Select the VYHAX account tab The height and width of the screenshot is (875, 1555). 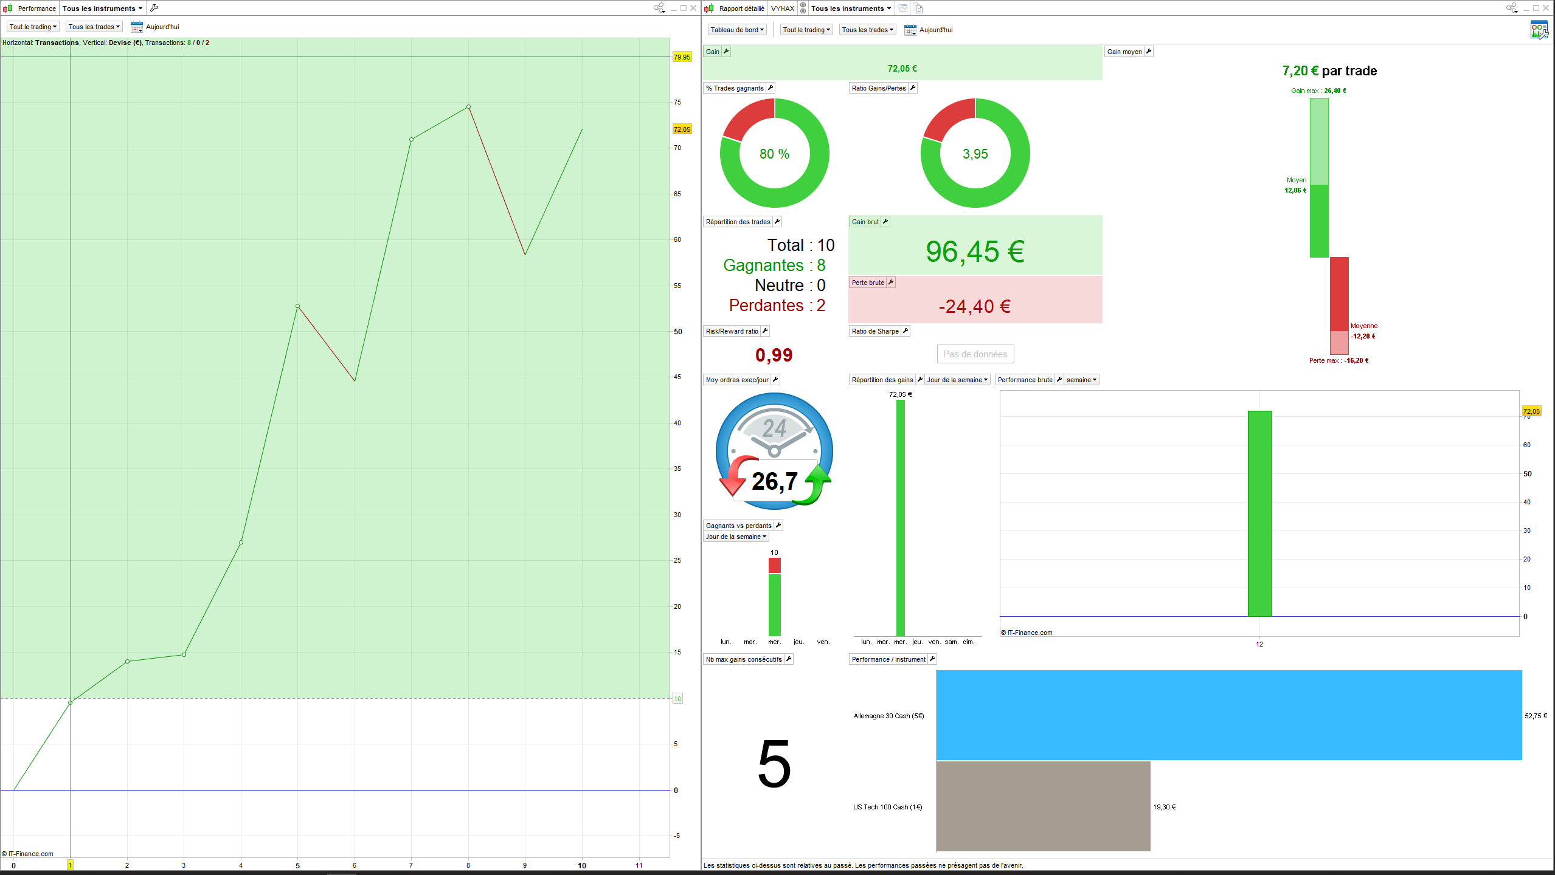click(x=783, y=8)
